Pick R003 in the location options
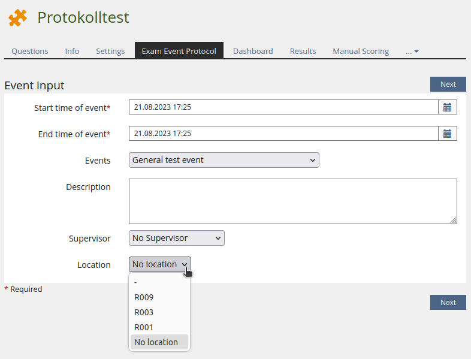 (x=144, y=312)
